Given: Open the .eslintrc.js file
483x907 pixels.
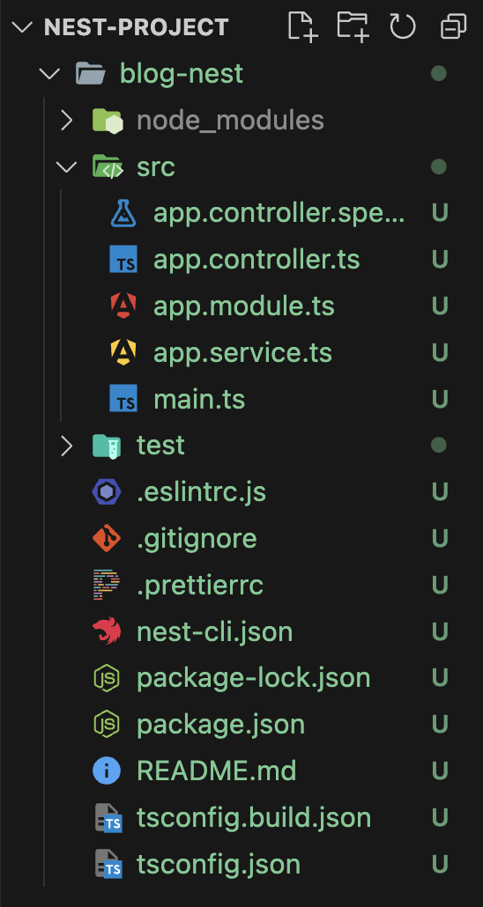Looking at the screenshot, I should tap(202, 492).
